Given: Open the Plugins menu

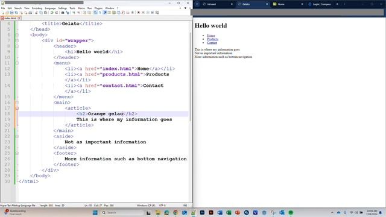Looking at the screenshot, I should click(x=98, y=8).
